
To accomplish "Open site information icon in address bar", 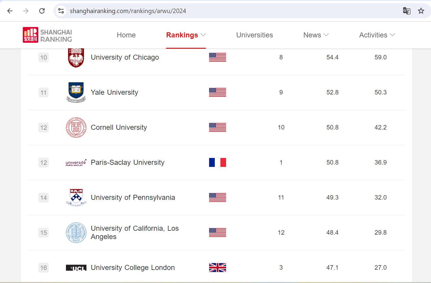I will (61, 11).
